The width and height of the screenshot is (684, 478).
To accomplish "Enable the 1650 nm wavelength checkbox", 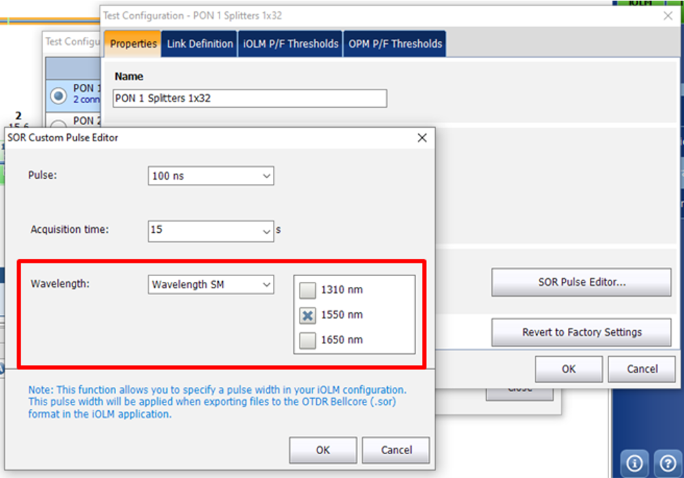I will [x=307, y=340].
